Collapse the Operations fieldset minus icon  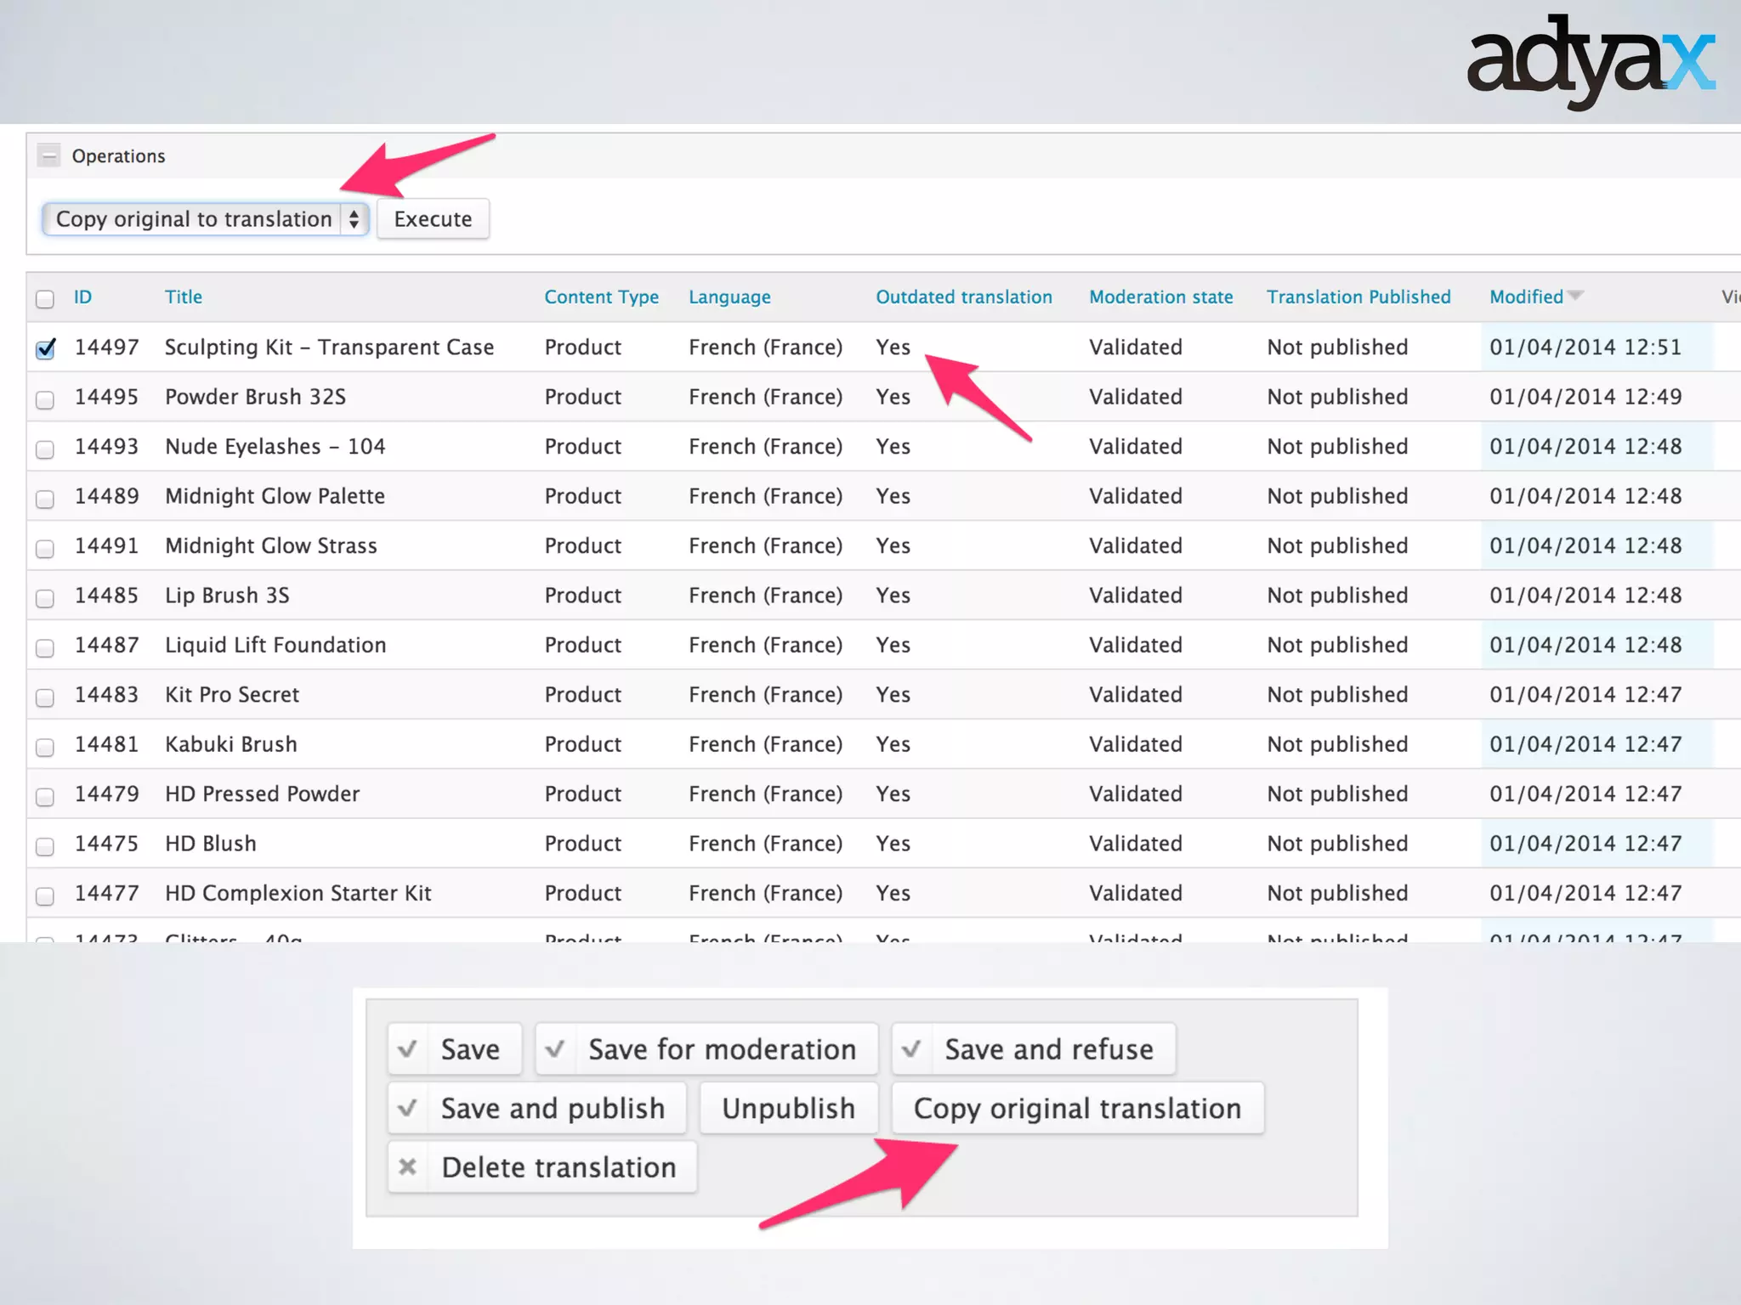point(49,155)
